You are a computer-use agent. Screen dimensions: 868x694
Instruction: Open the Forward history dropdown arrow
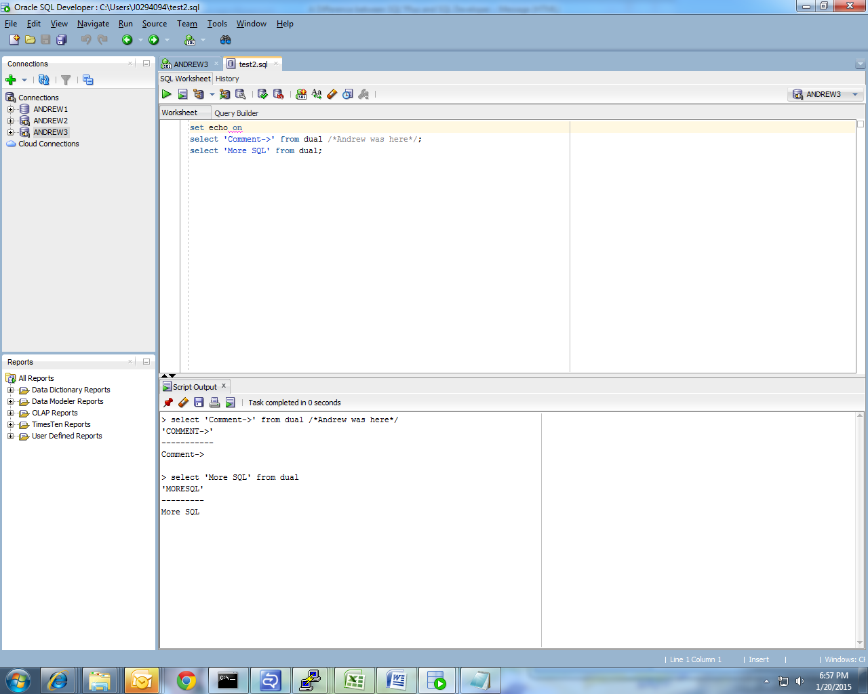(x=167, y=40)
